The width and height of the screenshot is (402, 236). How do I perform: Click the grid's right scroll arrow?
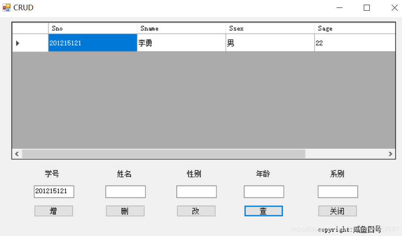tap(390, 154)
